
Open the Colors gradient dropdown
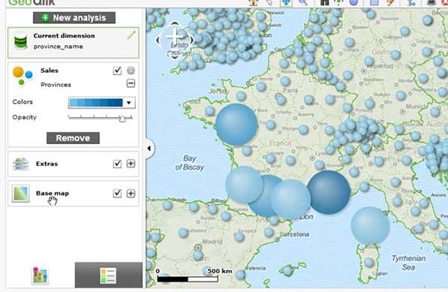pyautogui.click(x=129, y=103)
